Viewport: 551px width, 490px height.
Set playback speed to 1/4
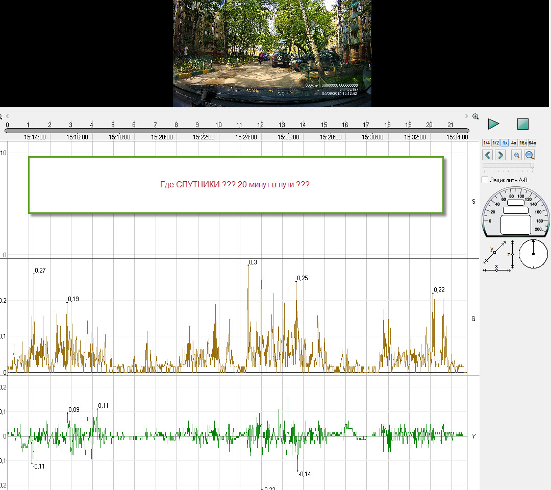tap(486, 143)
